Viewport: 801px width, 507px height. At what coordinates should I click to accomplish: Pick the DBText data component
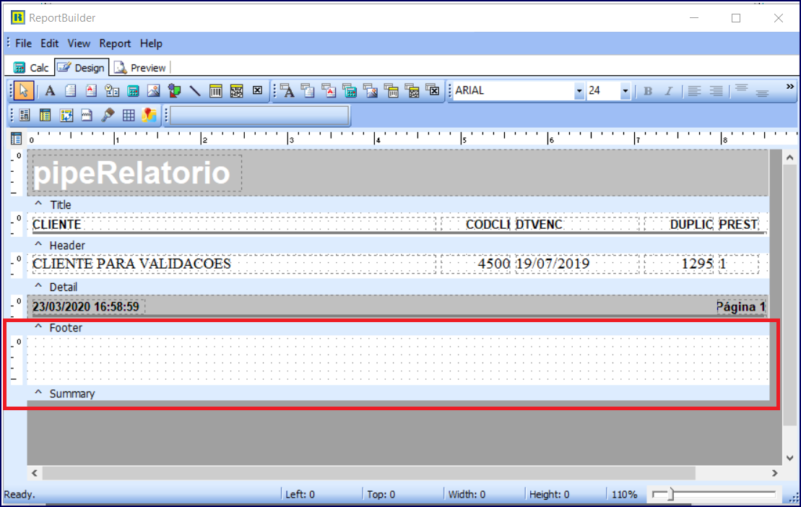pos(287,91)
